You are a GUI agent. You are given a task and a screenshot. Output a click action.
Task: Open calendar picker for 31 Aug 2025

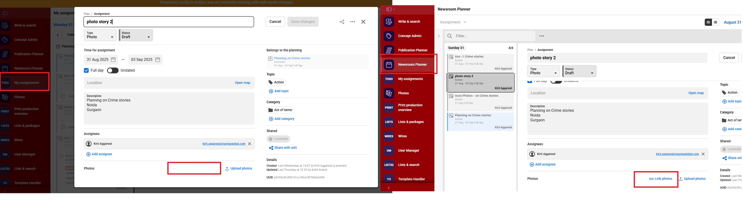113,60
